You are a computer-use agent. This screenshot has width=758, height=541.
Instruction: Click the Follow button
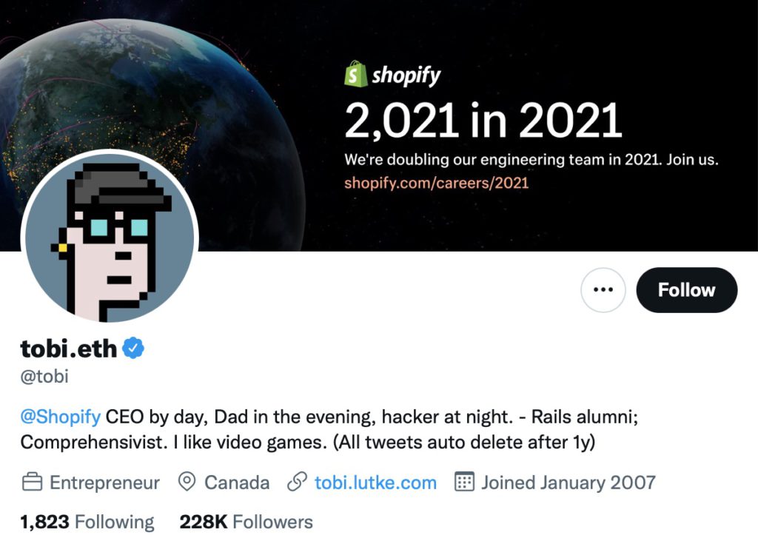click(686, 290)
